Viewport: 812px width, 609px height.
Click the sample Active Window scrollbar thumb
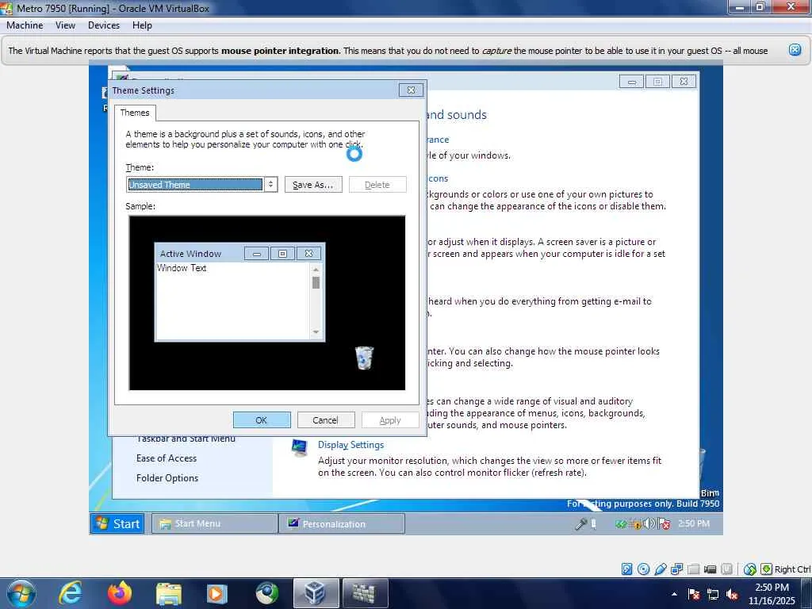tap(316, 283)
